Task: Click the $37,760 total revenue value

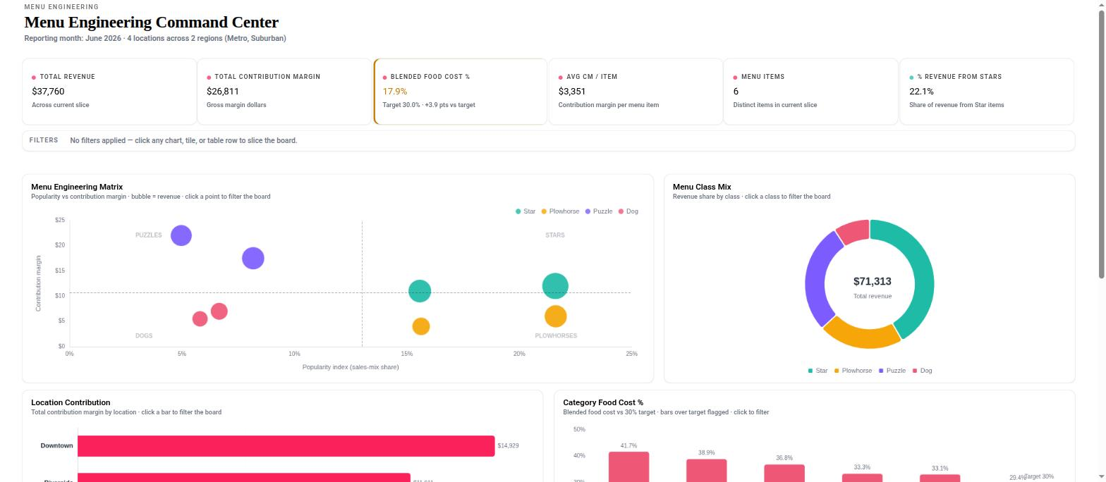Action: click(x=48, y=92)
